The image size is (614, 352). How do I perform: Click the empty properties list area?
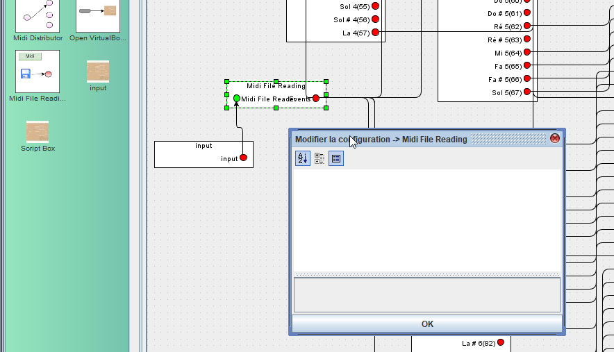(x=427, y=219)
